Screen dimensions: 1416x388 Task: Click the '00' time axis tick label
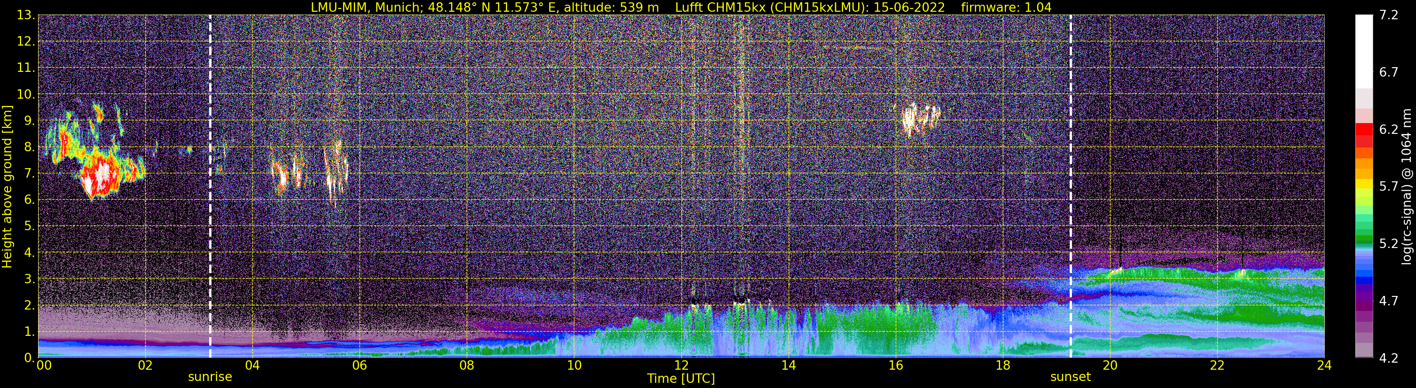pyautogui.click(x=44, y=365)
